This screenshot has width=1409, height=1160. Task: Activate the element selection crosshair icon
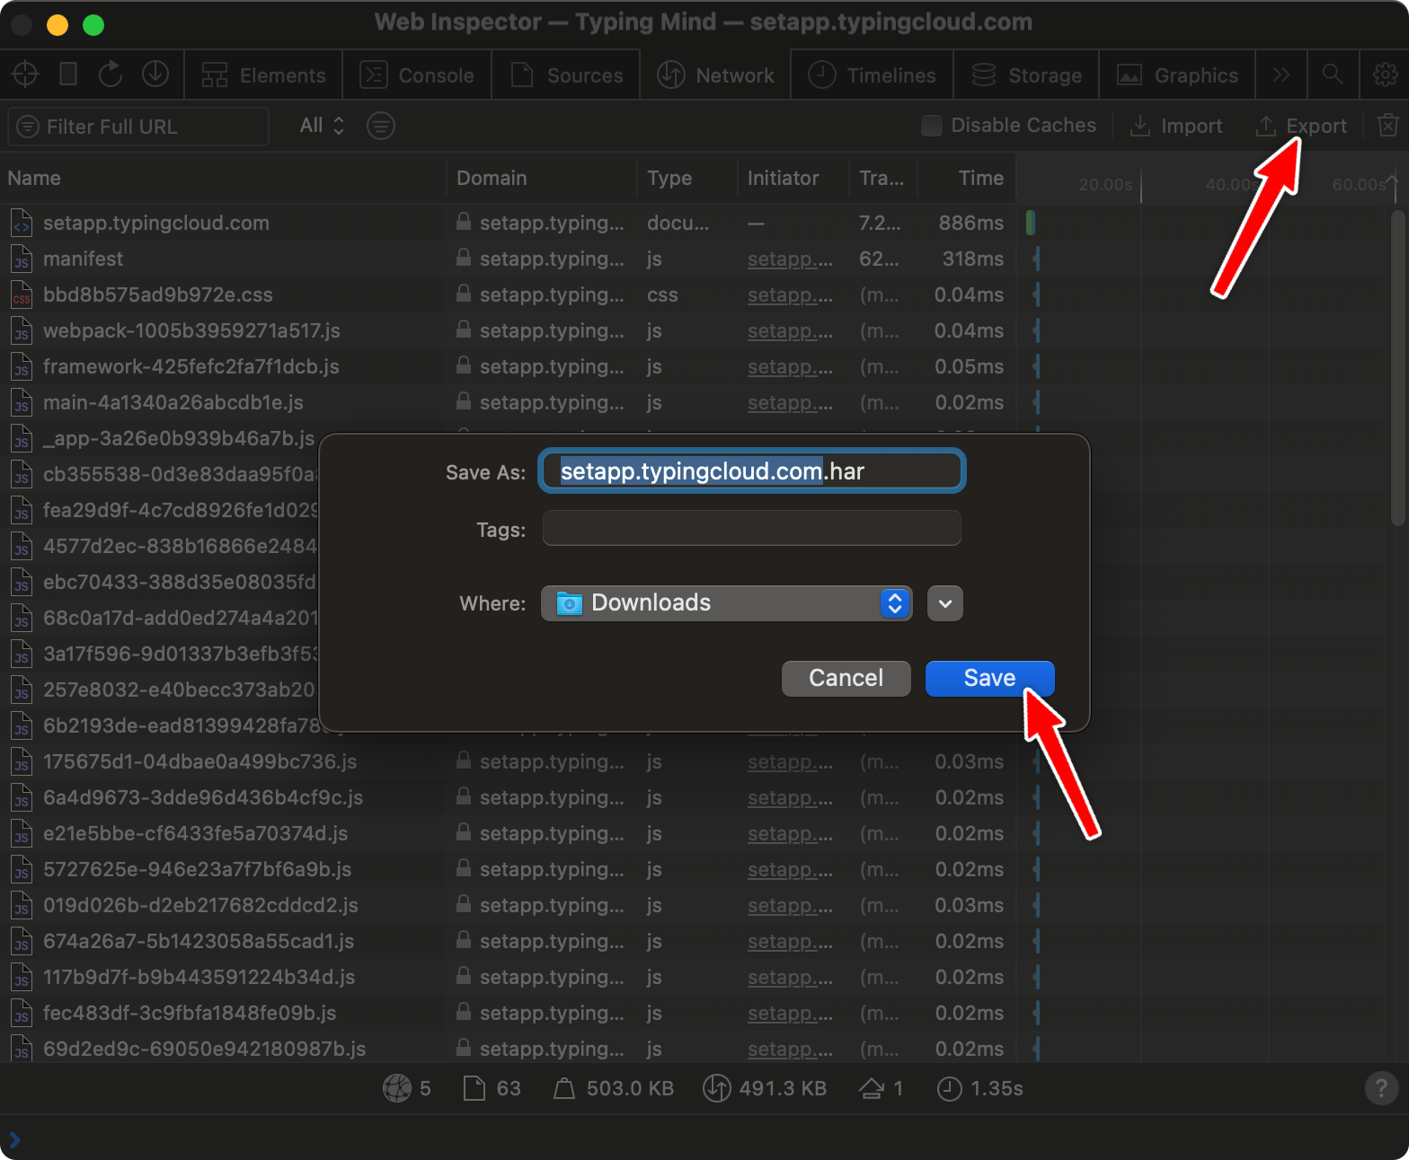pyautogui.click(x=25, y=75)
